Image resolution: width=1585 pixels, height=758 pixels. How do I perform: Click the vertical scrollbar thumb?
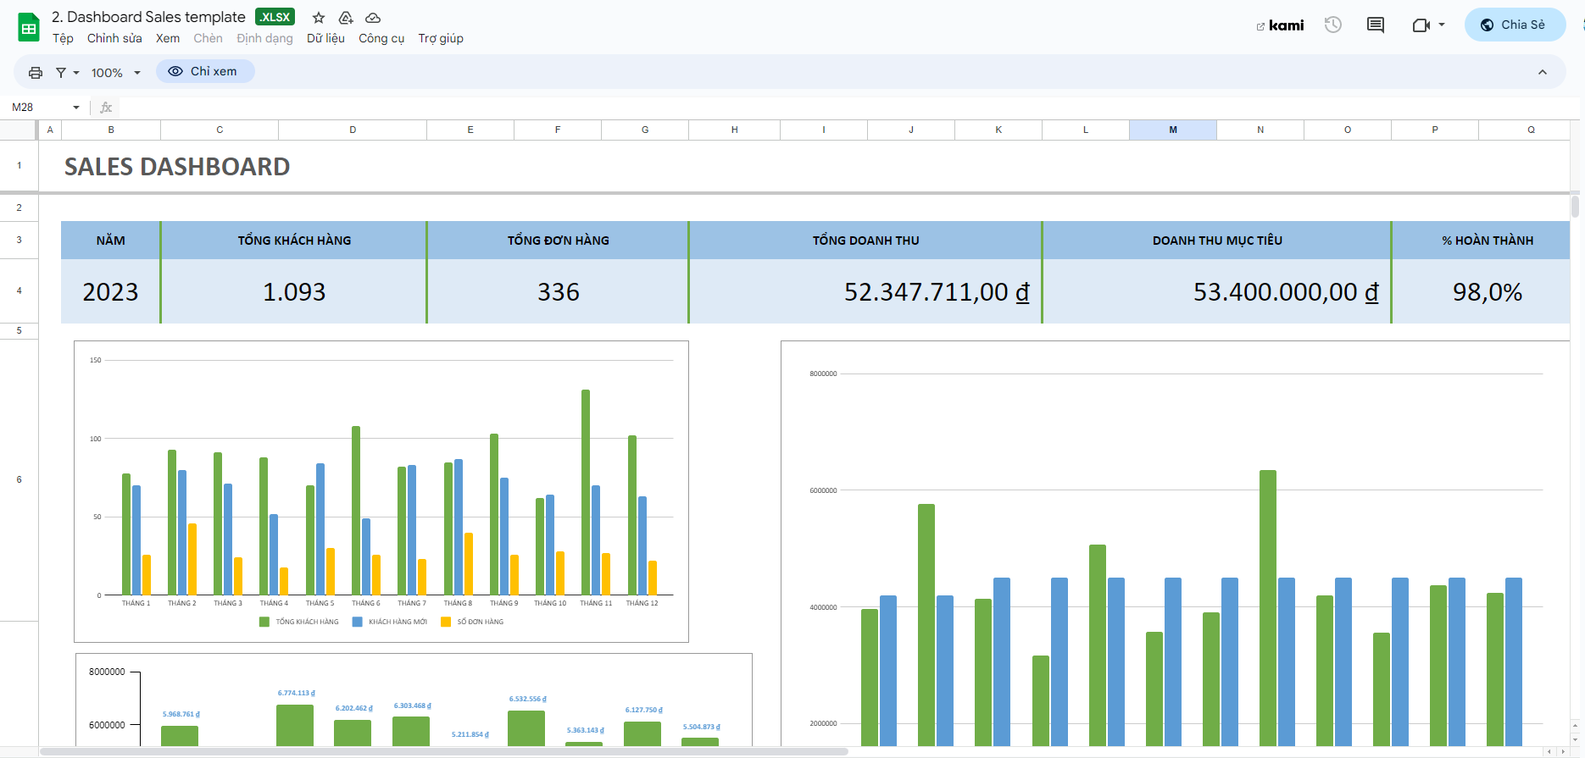[1575, 207]
